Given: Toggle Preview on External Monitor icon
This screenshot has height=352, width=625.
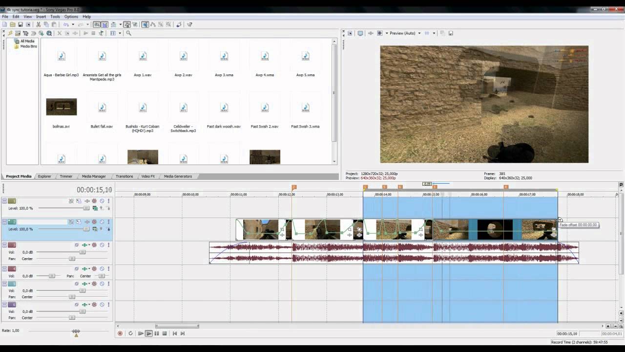Looking at the screenshot, I should coord(360,33).
